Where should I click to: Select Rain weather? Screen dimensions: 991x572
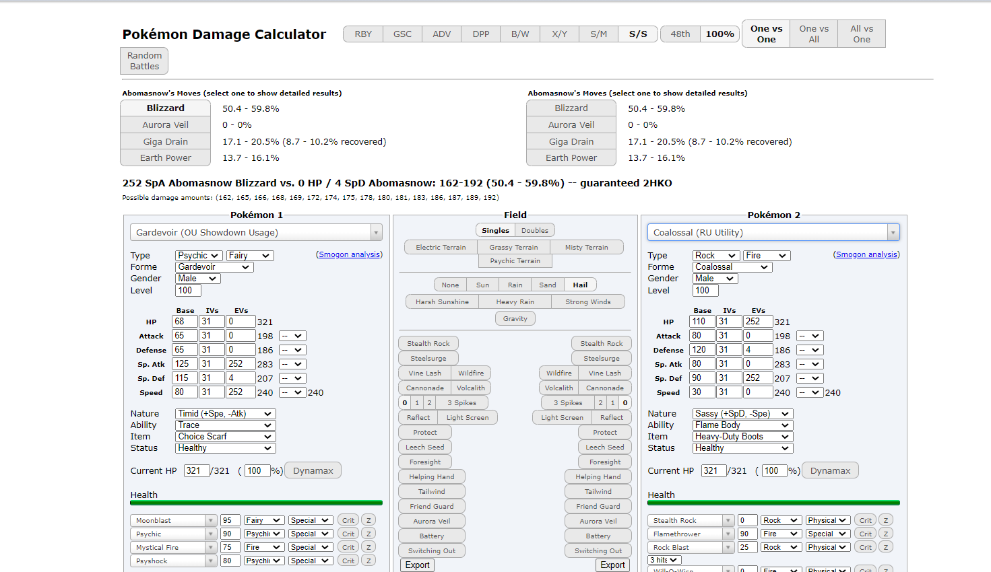click(515, 285)
